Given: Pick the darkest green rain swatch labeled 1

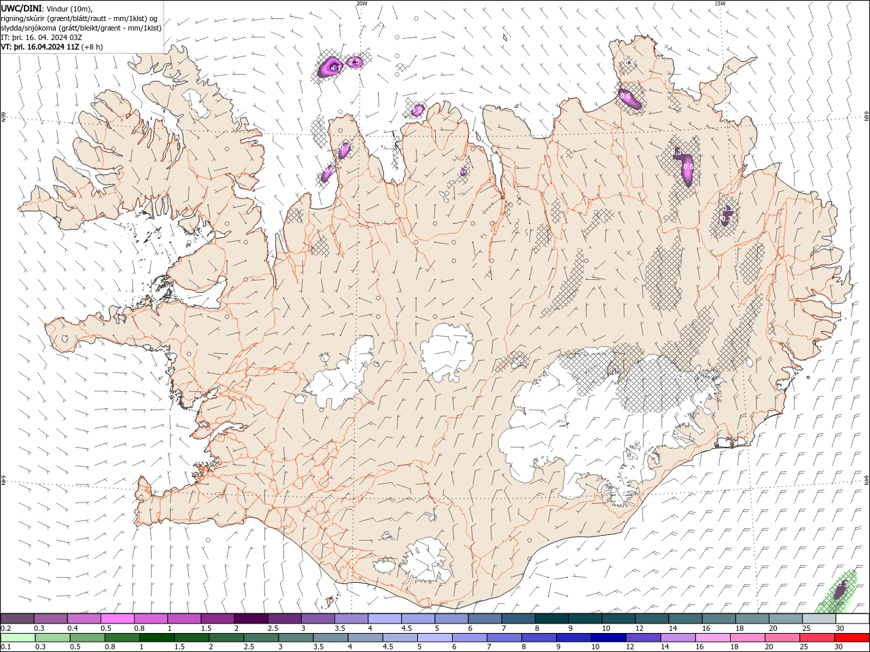Looking at the screenshot, I should pos(157,638).
